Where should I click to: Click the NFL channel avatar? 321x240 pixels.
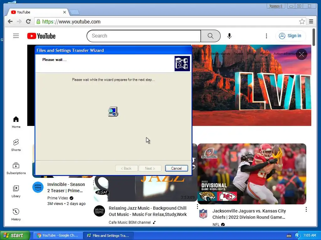[203, 214]
